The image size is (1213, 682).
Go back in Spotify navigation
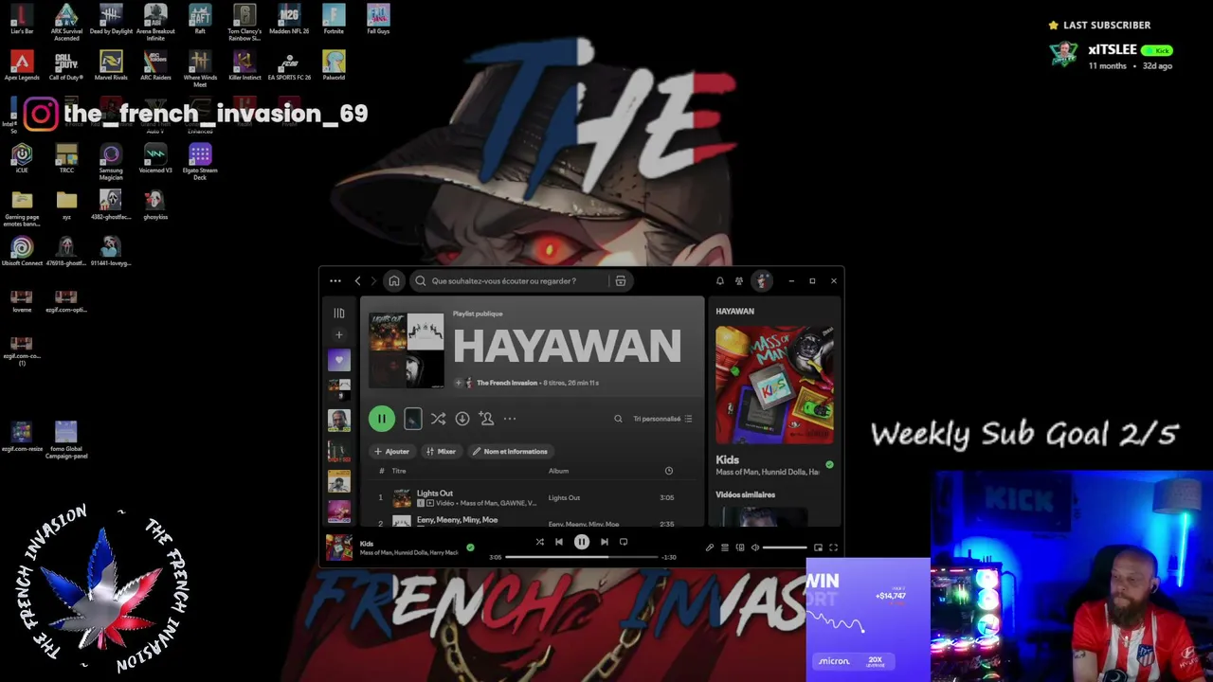tap(357, 281)
